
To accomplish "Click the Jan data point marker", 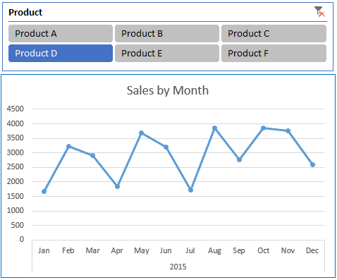I will pyautogui.click(x=44, y=192).
